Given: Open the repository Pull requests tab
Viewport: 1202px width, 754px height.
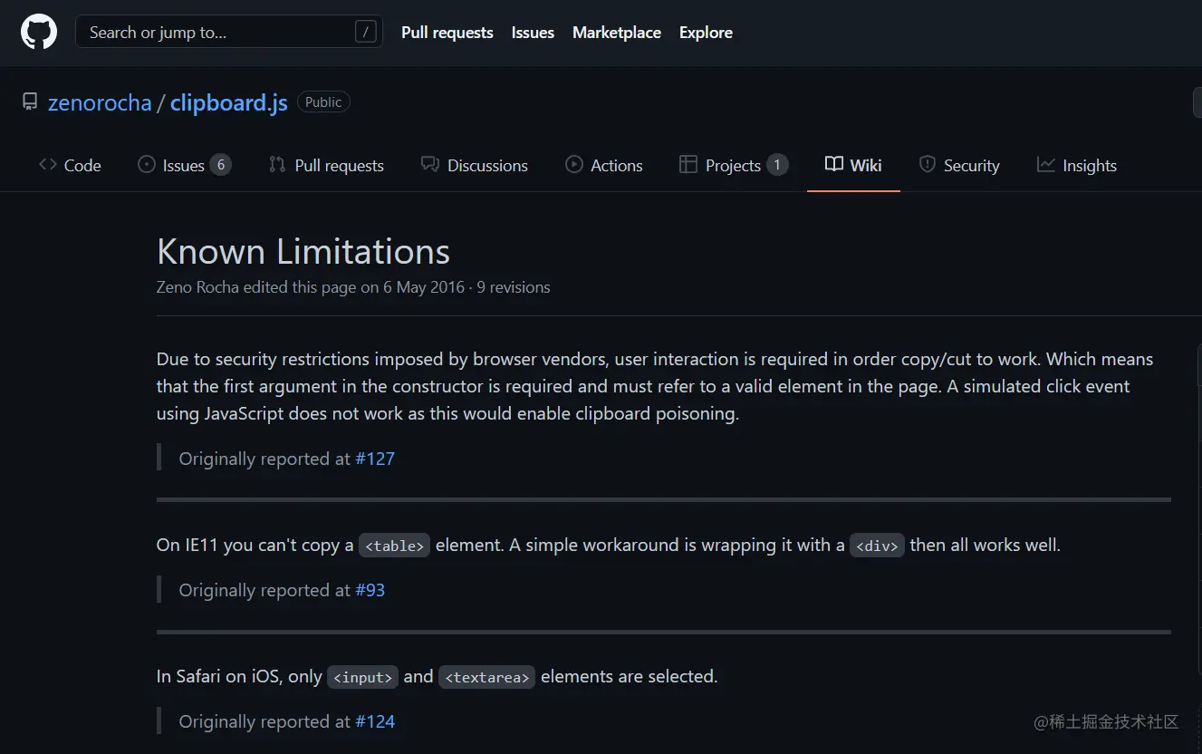Looking at the screenshot, I should 327,165.
